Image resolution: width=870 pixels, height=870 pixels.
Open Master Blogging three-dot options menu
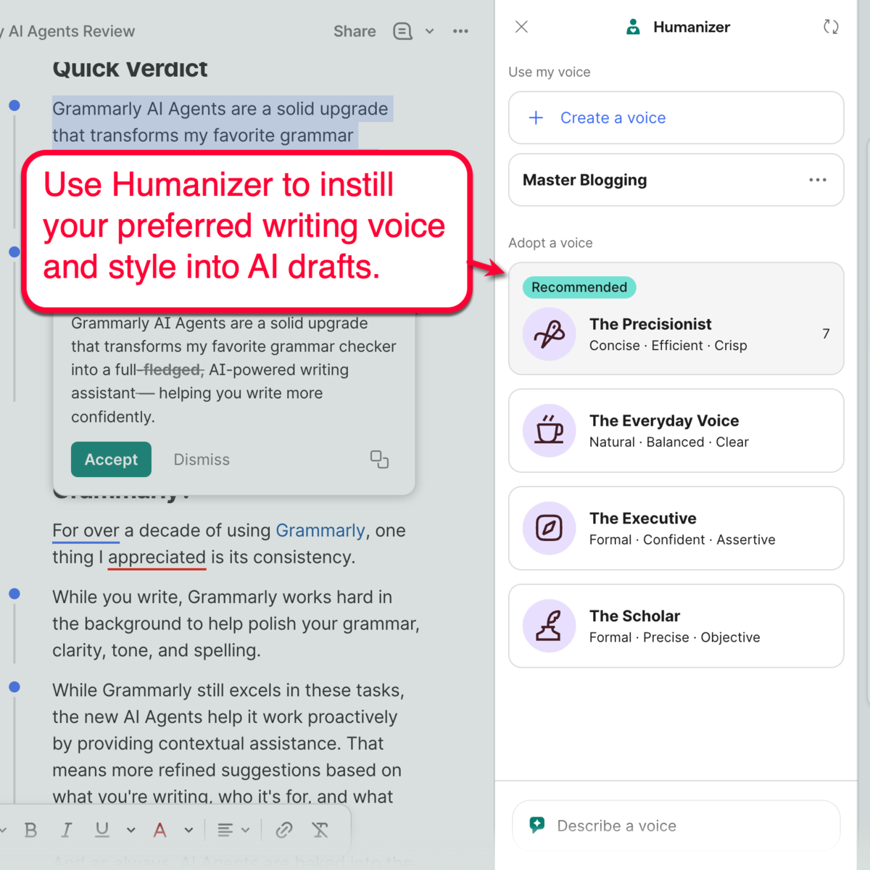click(x=818, y=180)
